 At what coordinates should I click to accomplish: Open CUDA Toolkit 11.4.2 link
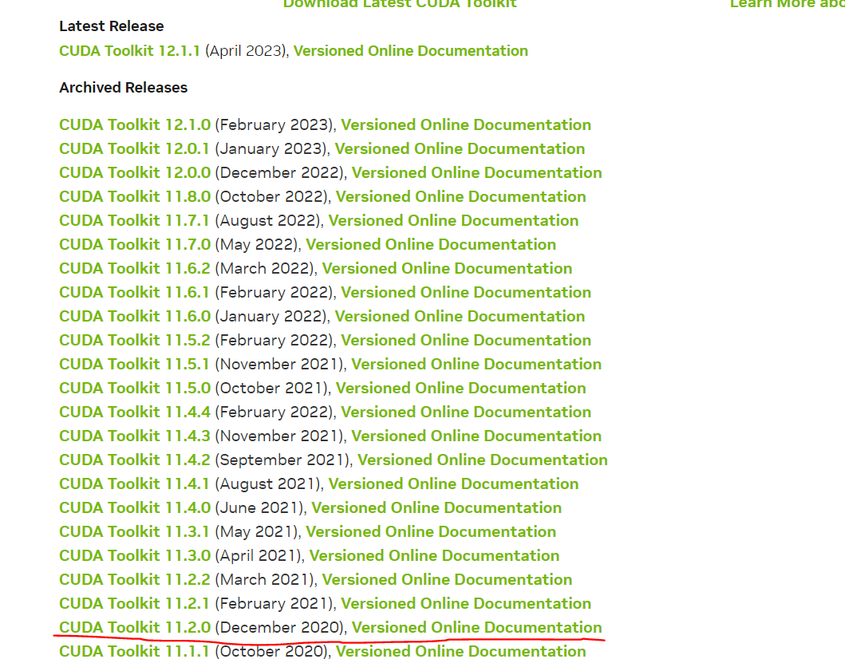point(135,460)
